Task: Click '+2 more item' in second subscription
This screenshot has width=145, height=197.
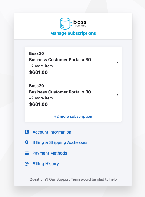Action: (x=41, y=98)
